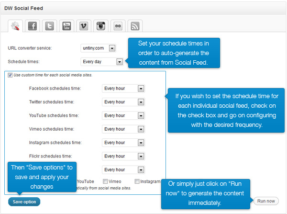Check the Instagram checkbox
The height and width of the screenshot is (214, 287).
click(x=137, y=181)
